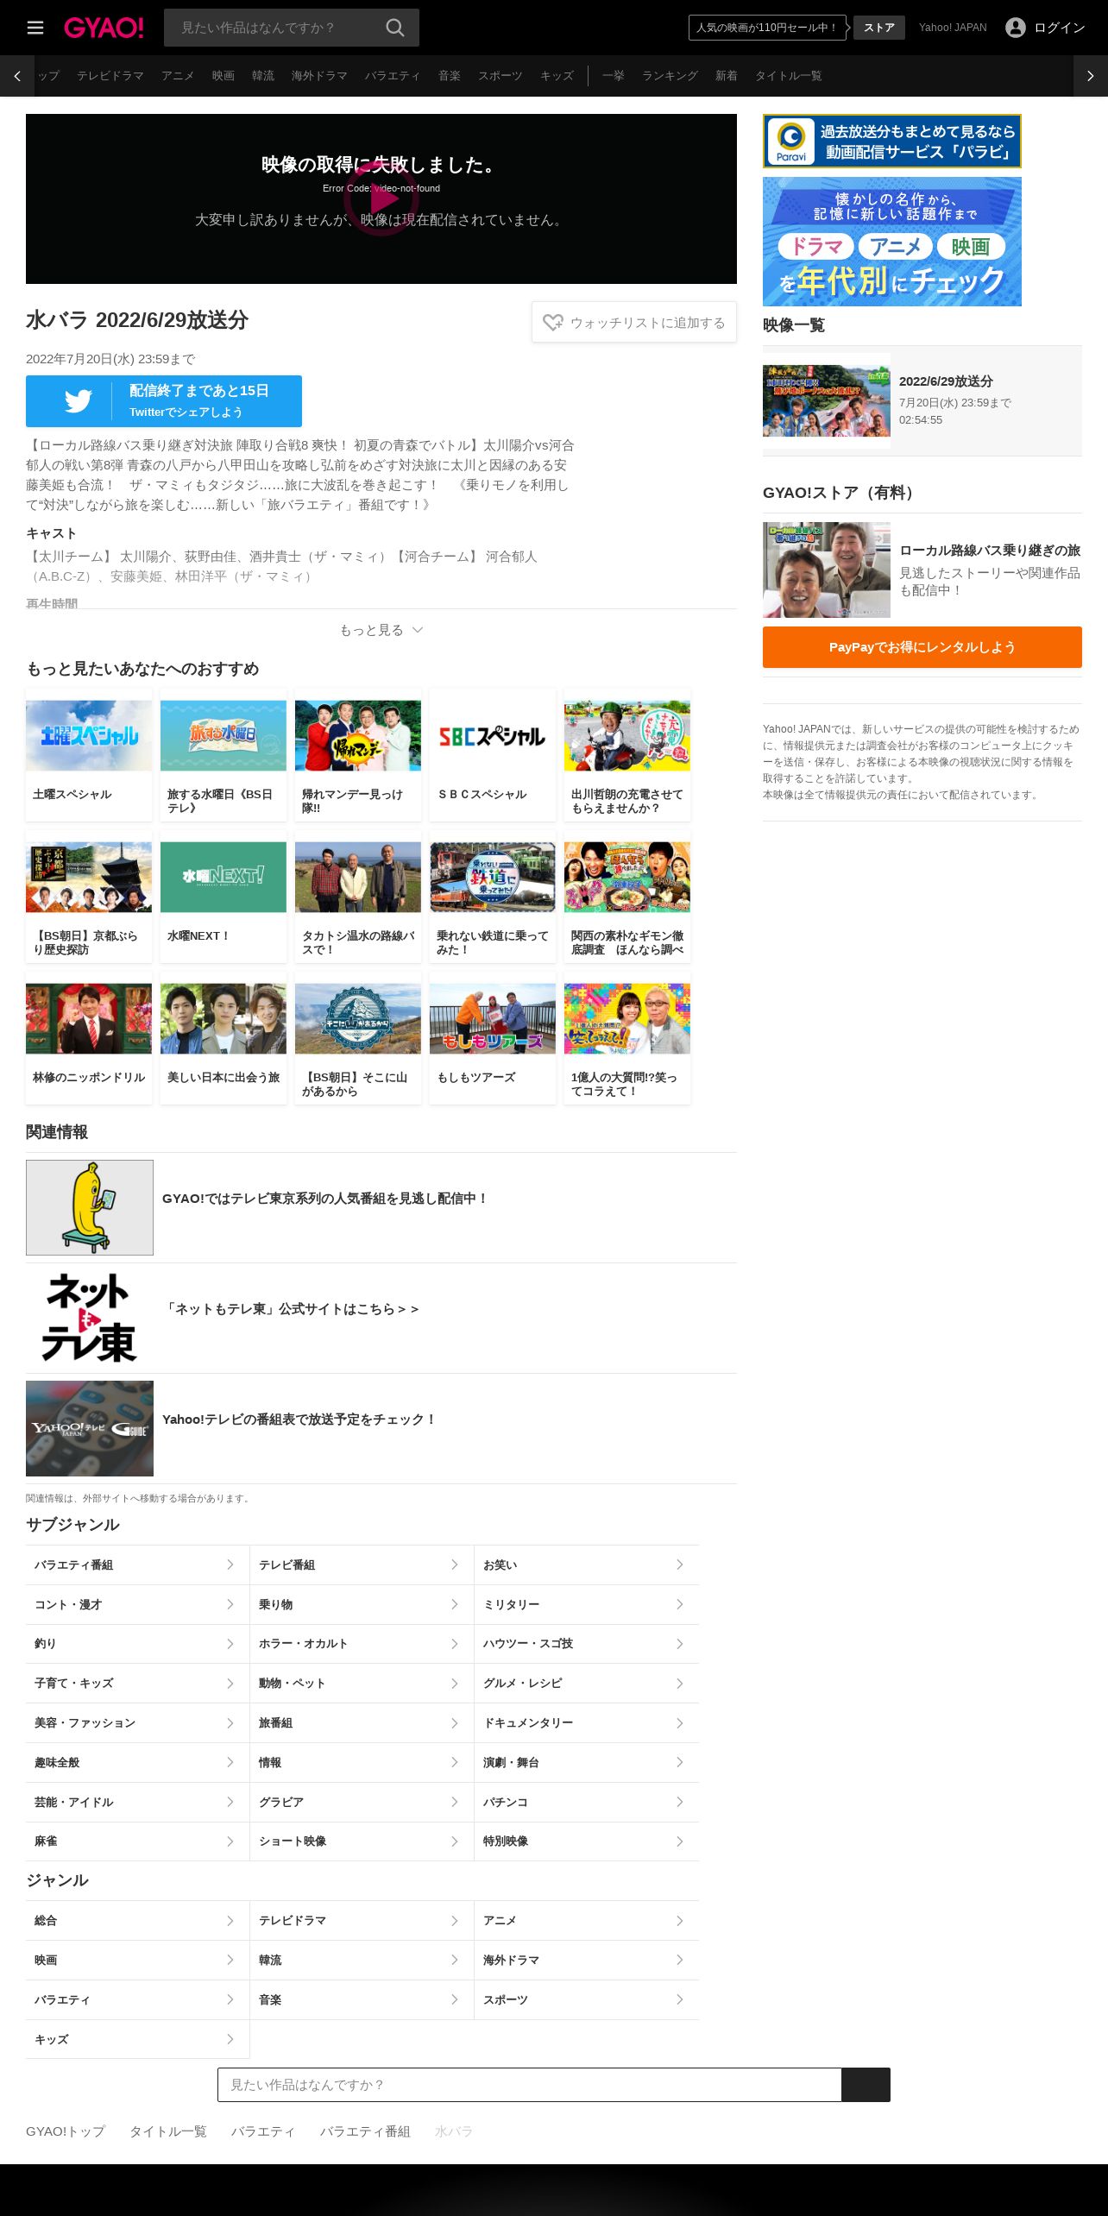Screen dimensions: 1108x2216
Task: Click バラエティ番組 breadcrumb link
Action: 365,2131
